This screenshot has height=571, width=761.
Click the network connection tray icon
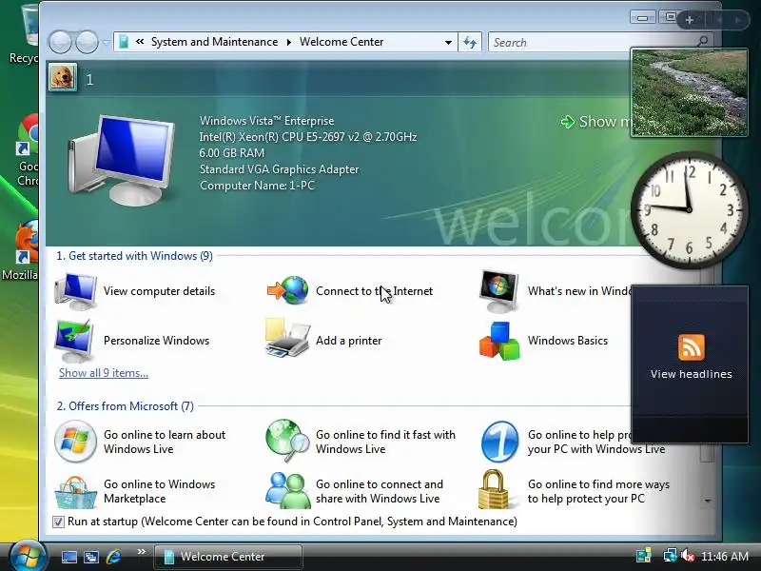(671, 556)
